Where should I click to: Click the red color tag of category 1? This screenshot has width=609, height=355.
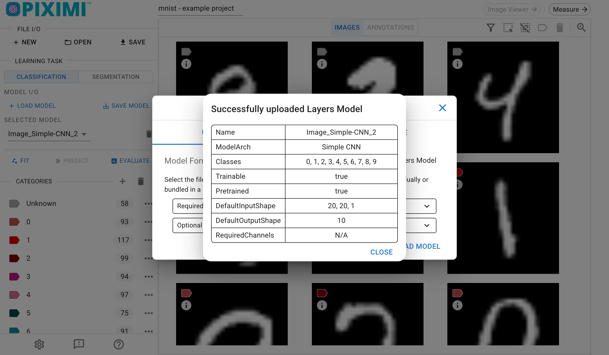(14, 240)
